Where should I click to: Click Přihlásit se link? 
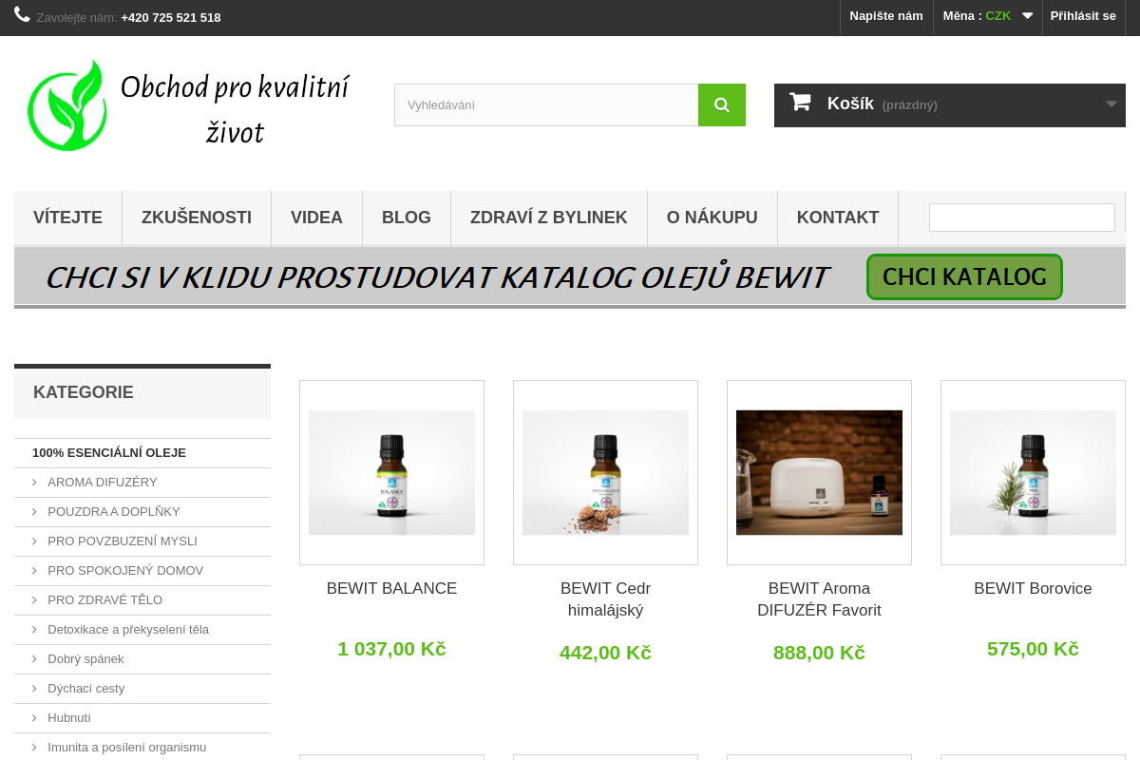click(x=1083, y=16)
